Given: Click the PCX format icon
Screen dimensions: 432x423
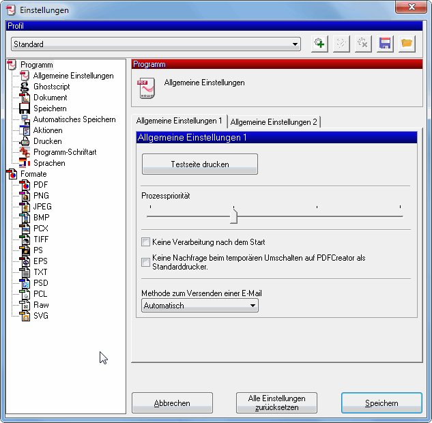Looking at the screenshot, I should click(x=25, y=229).
